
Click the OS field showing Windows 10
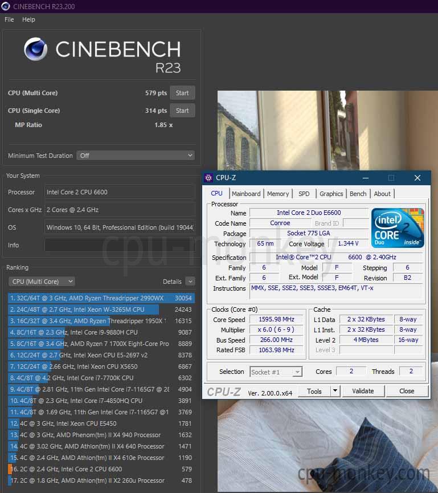(120, 227)
